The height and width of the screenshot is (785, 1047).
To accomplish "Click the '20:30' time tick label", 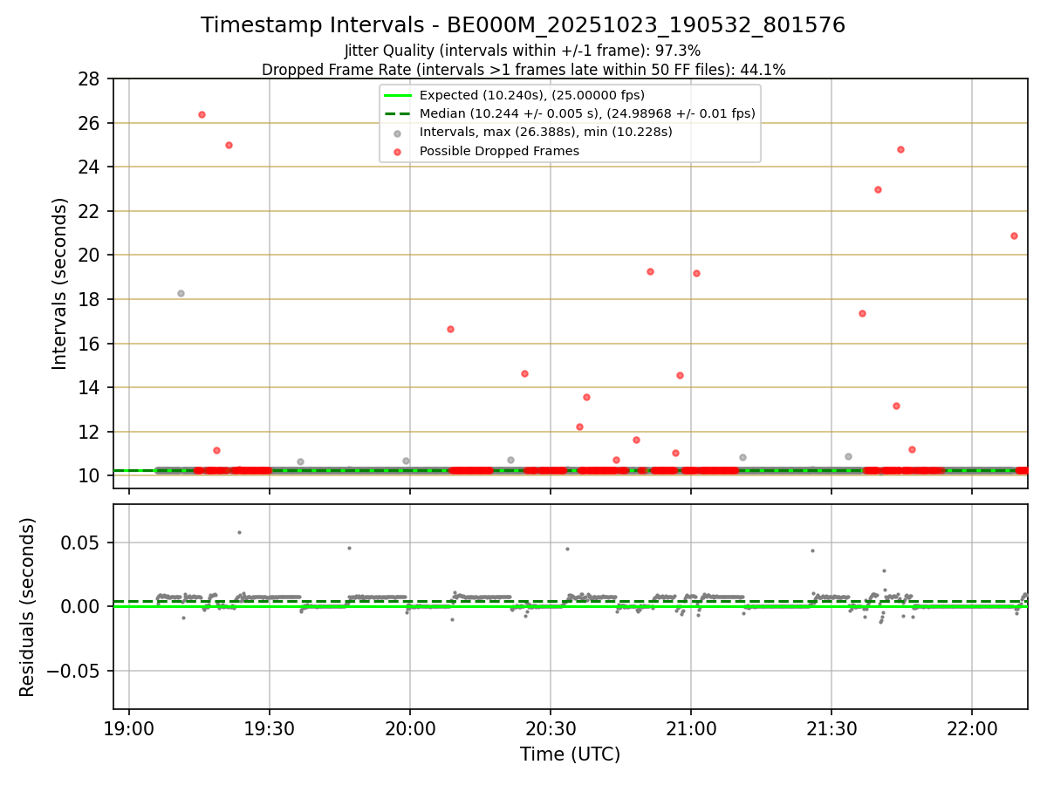I will pyautogui.click(x=551, y=728).
